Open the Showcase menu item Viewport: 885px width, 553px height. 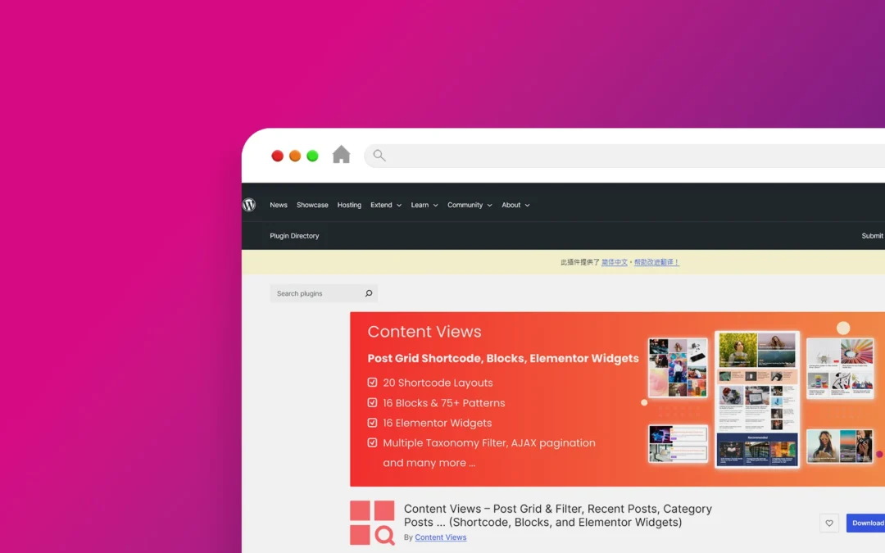(312, 205)
